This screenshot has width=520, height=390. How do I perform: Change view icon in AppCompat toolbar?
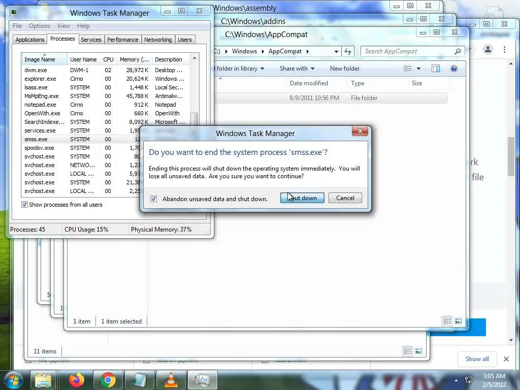[408, 69]
